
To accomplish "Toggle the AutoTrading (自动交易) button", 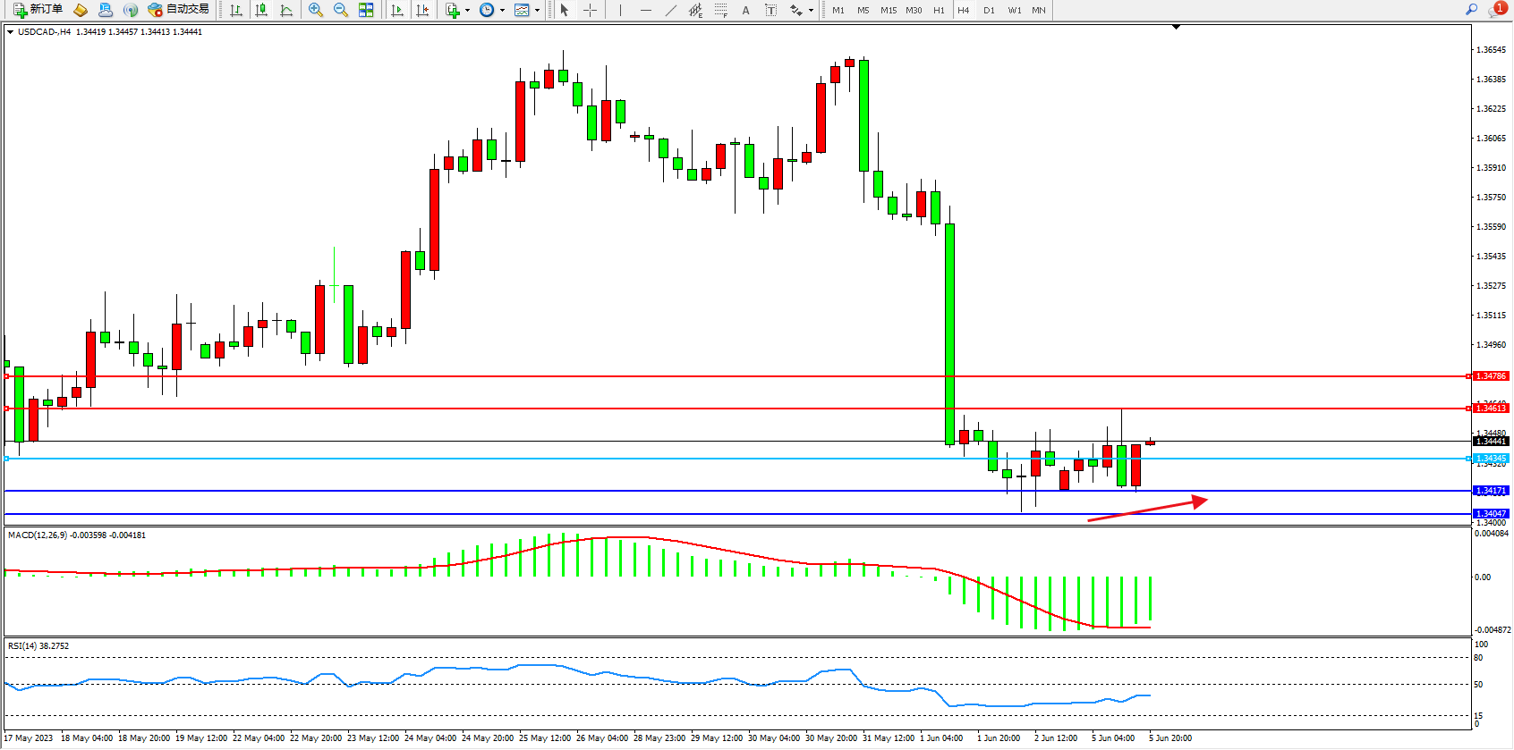I will point(179,10).
